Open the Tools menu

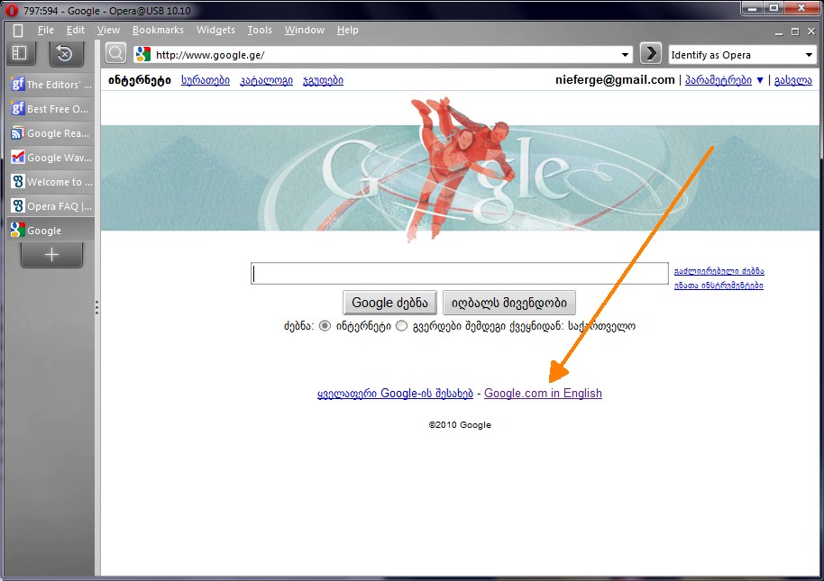coord(259,30)
